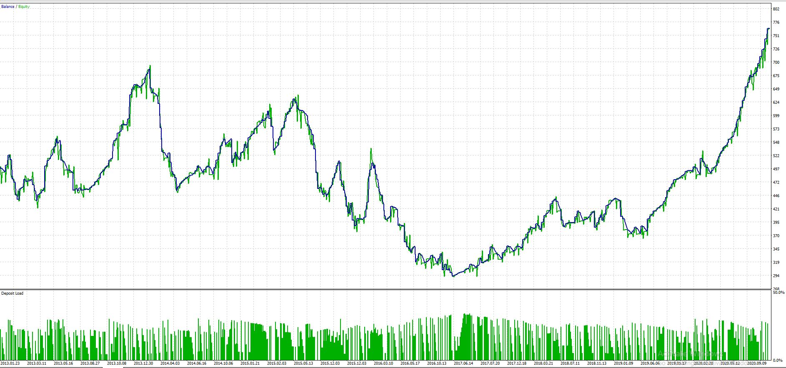Click the 2018.03.21 date label
The image size is (786, 368).
point(543,363)
